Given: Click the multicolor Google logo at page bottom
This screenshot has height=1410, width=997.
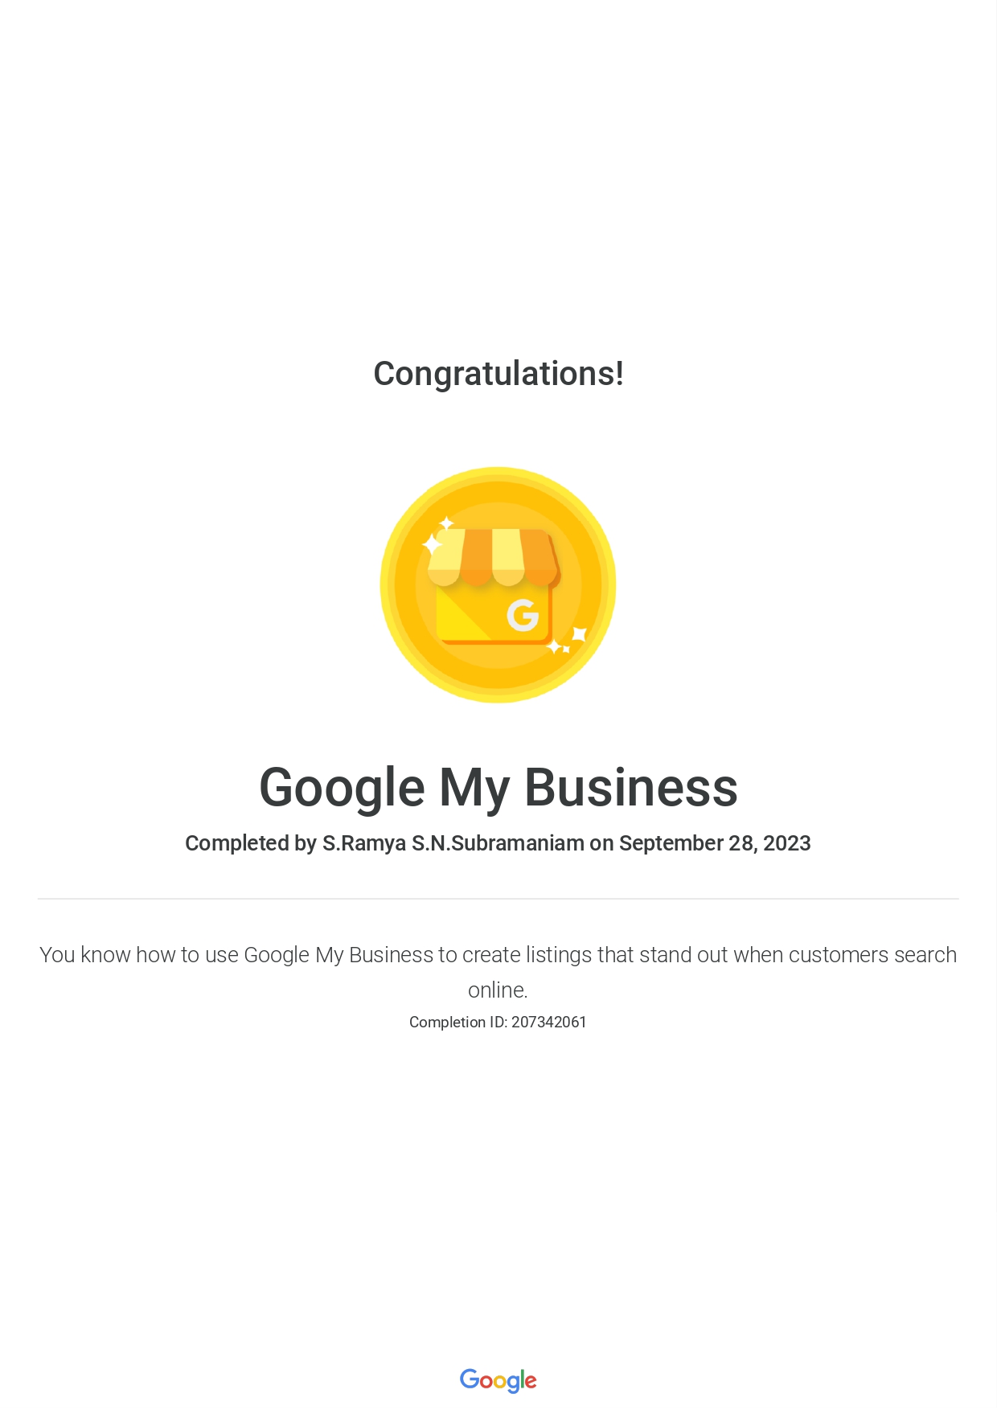Looking at the screenshot, I should (498, 1380).
